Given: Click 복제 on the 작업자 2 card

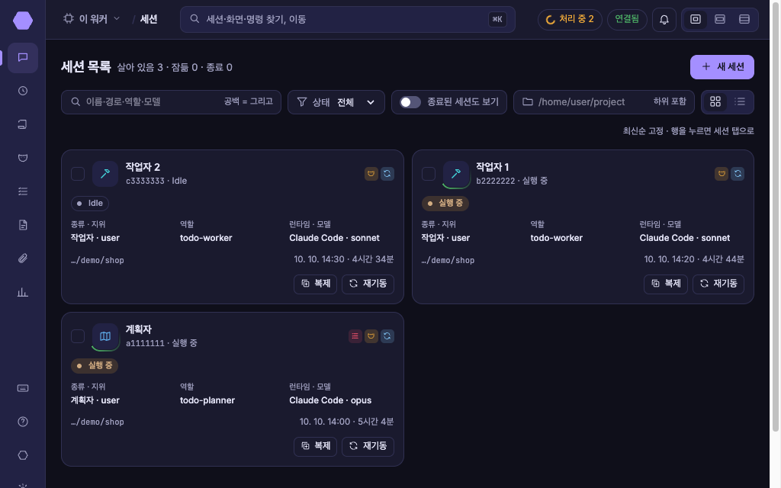Looking at the screenshot, I should pos(315,284).
